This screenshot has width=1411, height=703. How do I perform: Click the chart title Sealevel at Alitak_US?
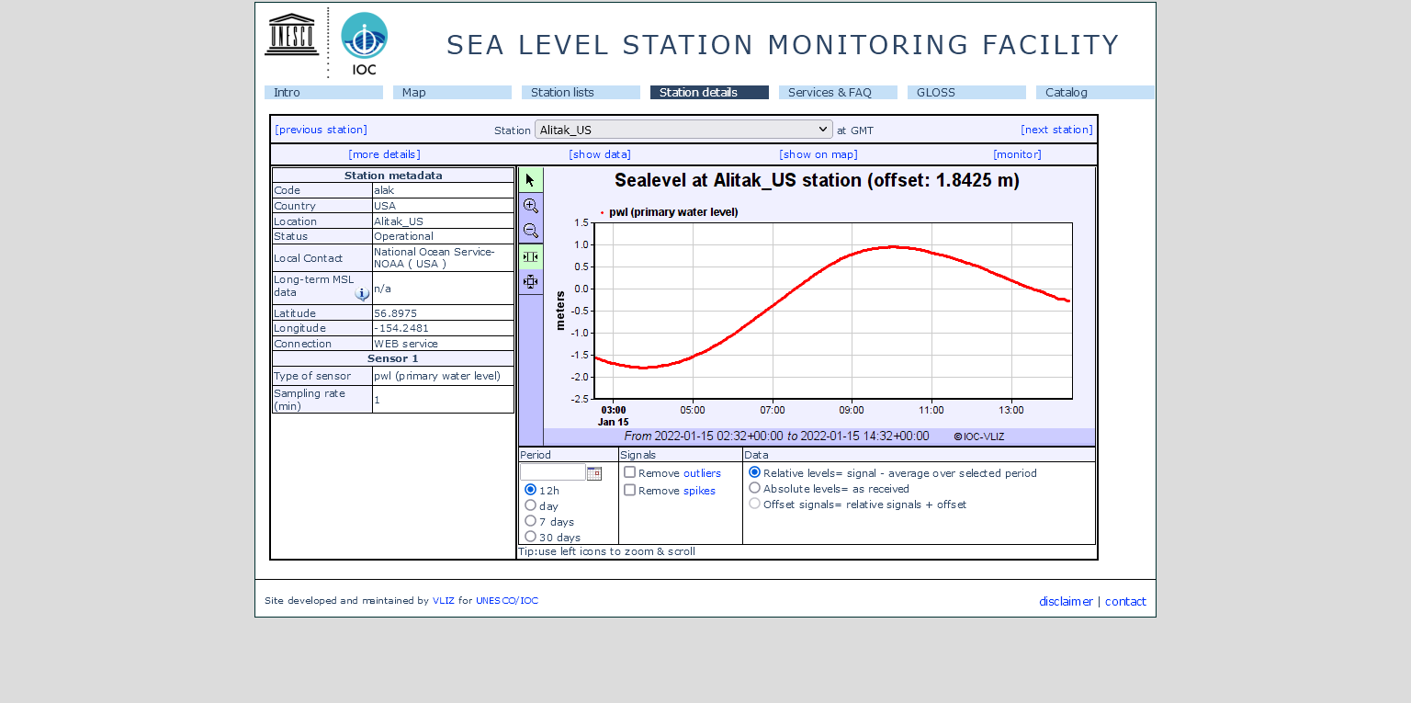[x=817, y=181]
